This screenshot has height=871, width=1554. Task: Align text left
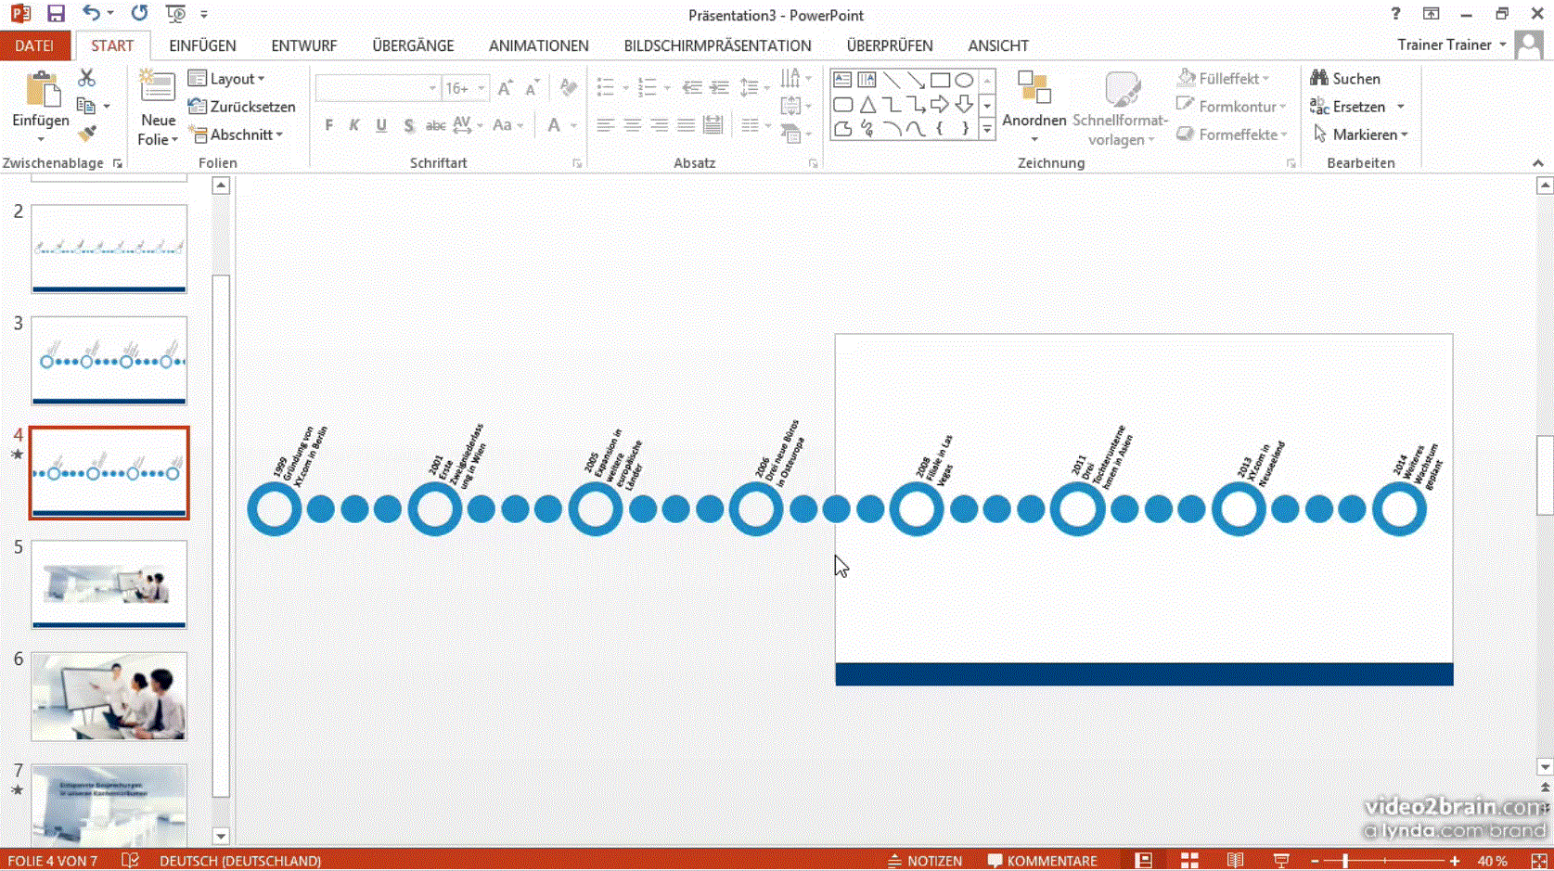606,125
